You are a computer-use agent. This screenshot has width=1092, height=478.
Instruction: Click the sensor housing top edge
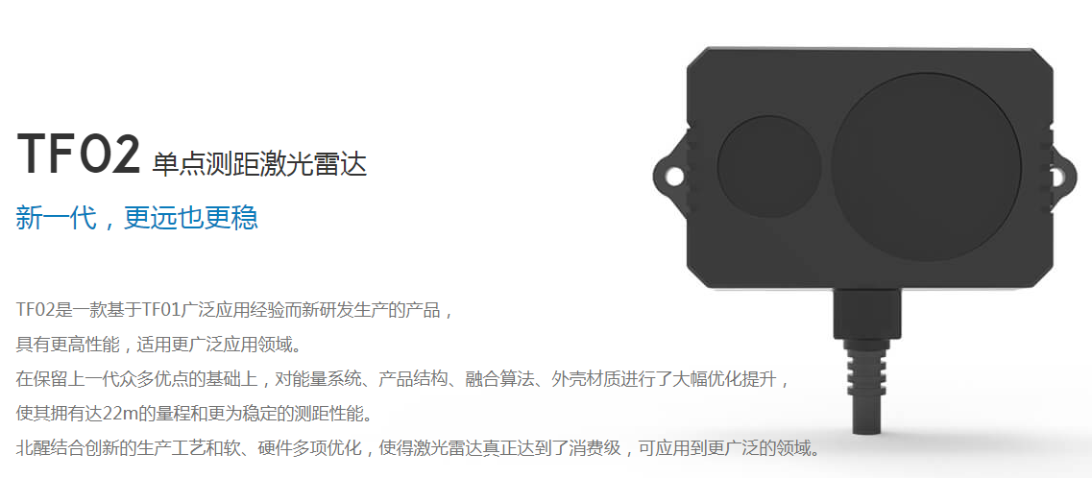(868, 51)
